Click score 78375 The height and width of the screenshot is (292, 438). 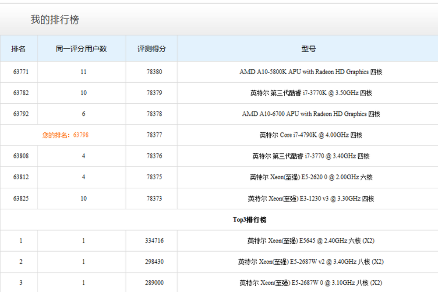coord(154,177)
